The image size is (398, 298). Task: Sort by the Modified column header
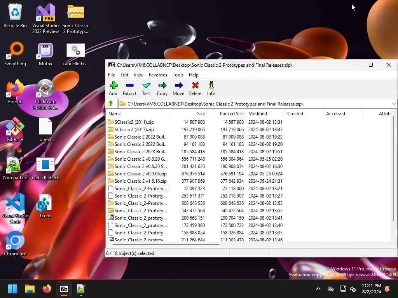[265, 114]
